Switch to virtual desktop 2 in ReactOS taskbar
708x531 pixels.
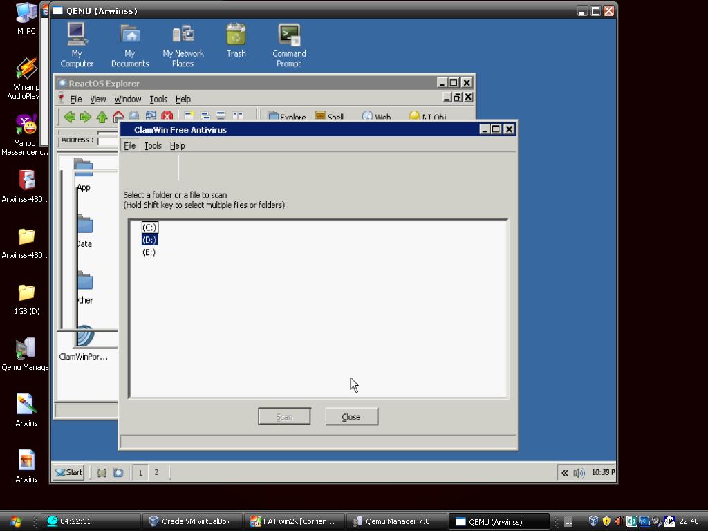coord(156,473)
